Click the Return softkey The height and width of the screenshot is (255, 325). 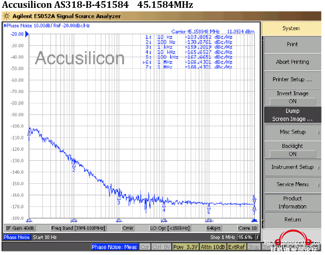pyautogui.click(x=293, y=219)
